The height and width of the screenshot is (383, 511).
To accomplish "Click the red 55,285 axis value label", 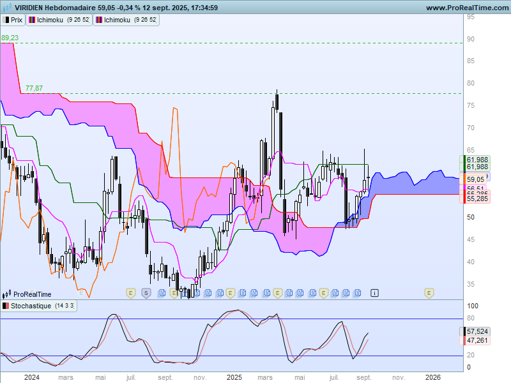I will click(x=477, y=199).
